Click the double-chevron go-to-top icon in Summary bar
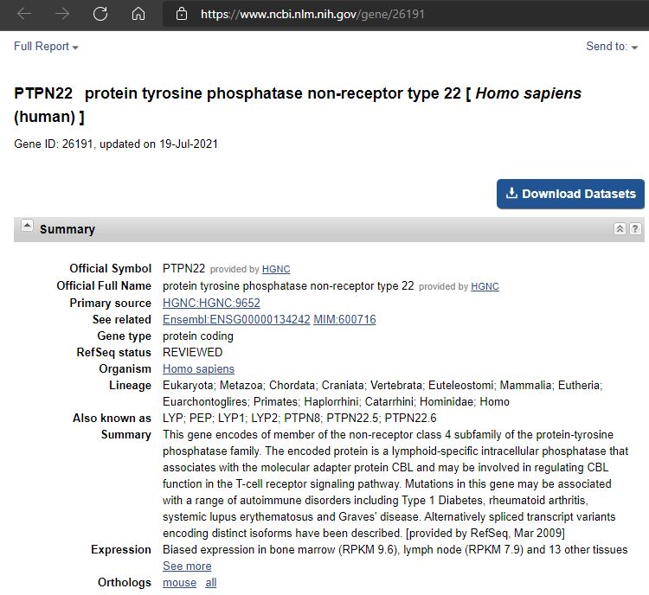This screenshot has height=595, width=649. [x=620, y=229]
